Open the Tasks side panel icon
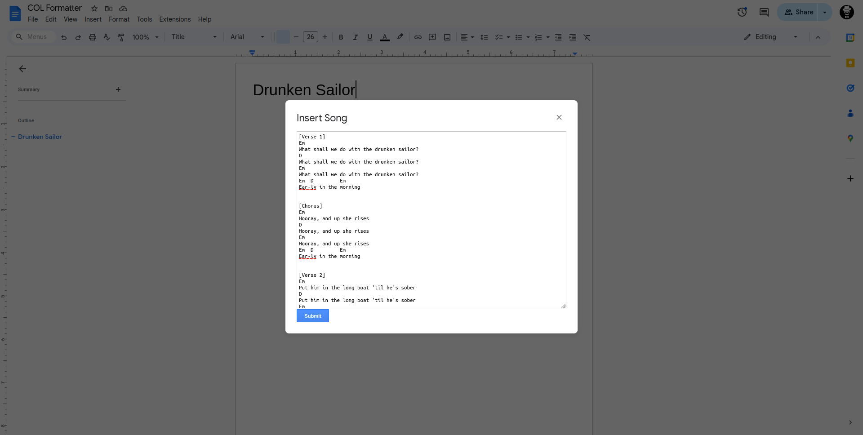Screen dimensions: 863x435 tap(850, 88)
